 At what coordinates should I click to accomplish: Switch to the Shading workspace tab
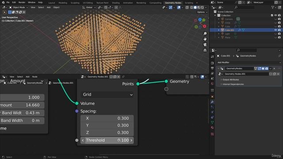pos(116,3)
